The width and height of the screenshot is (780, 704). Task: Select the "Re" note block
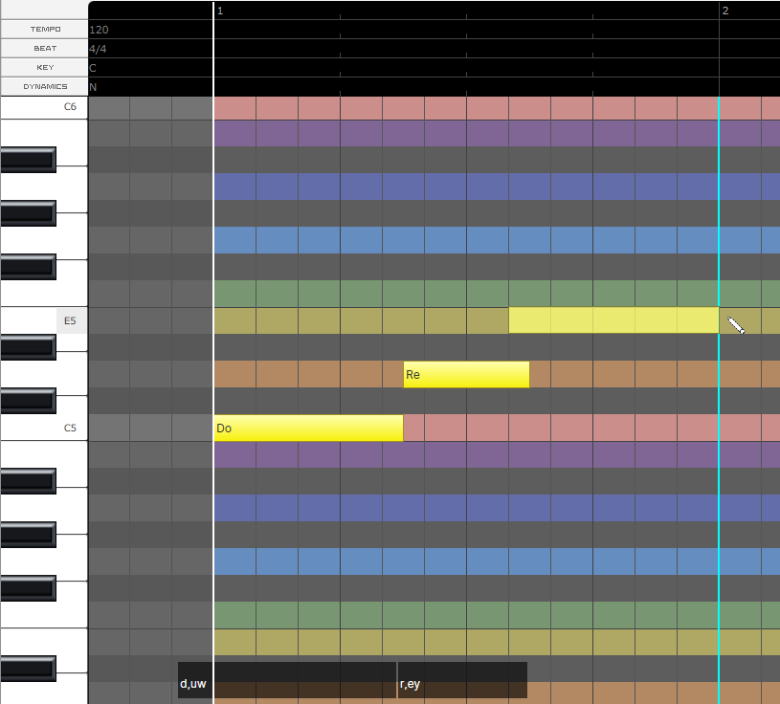(466, 375)
